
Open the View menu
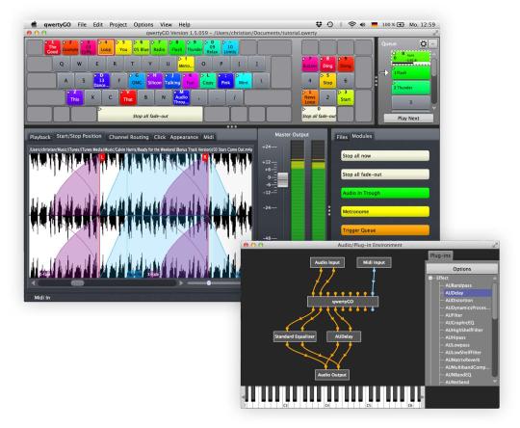(166, 24)
